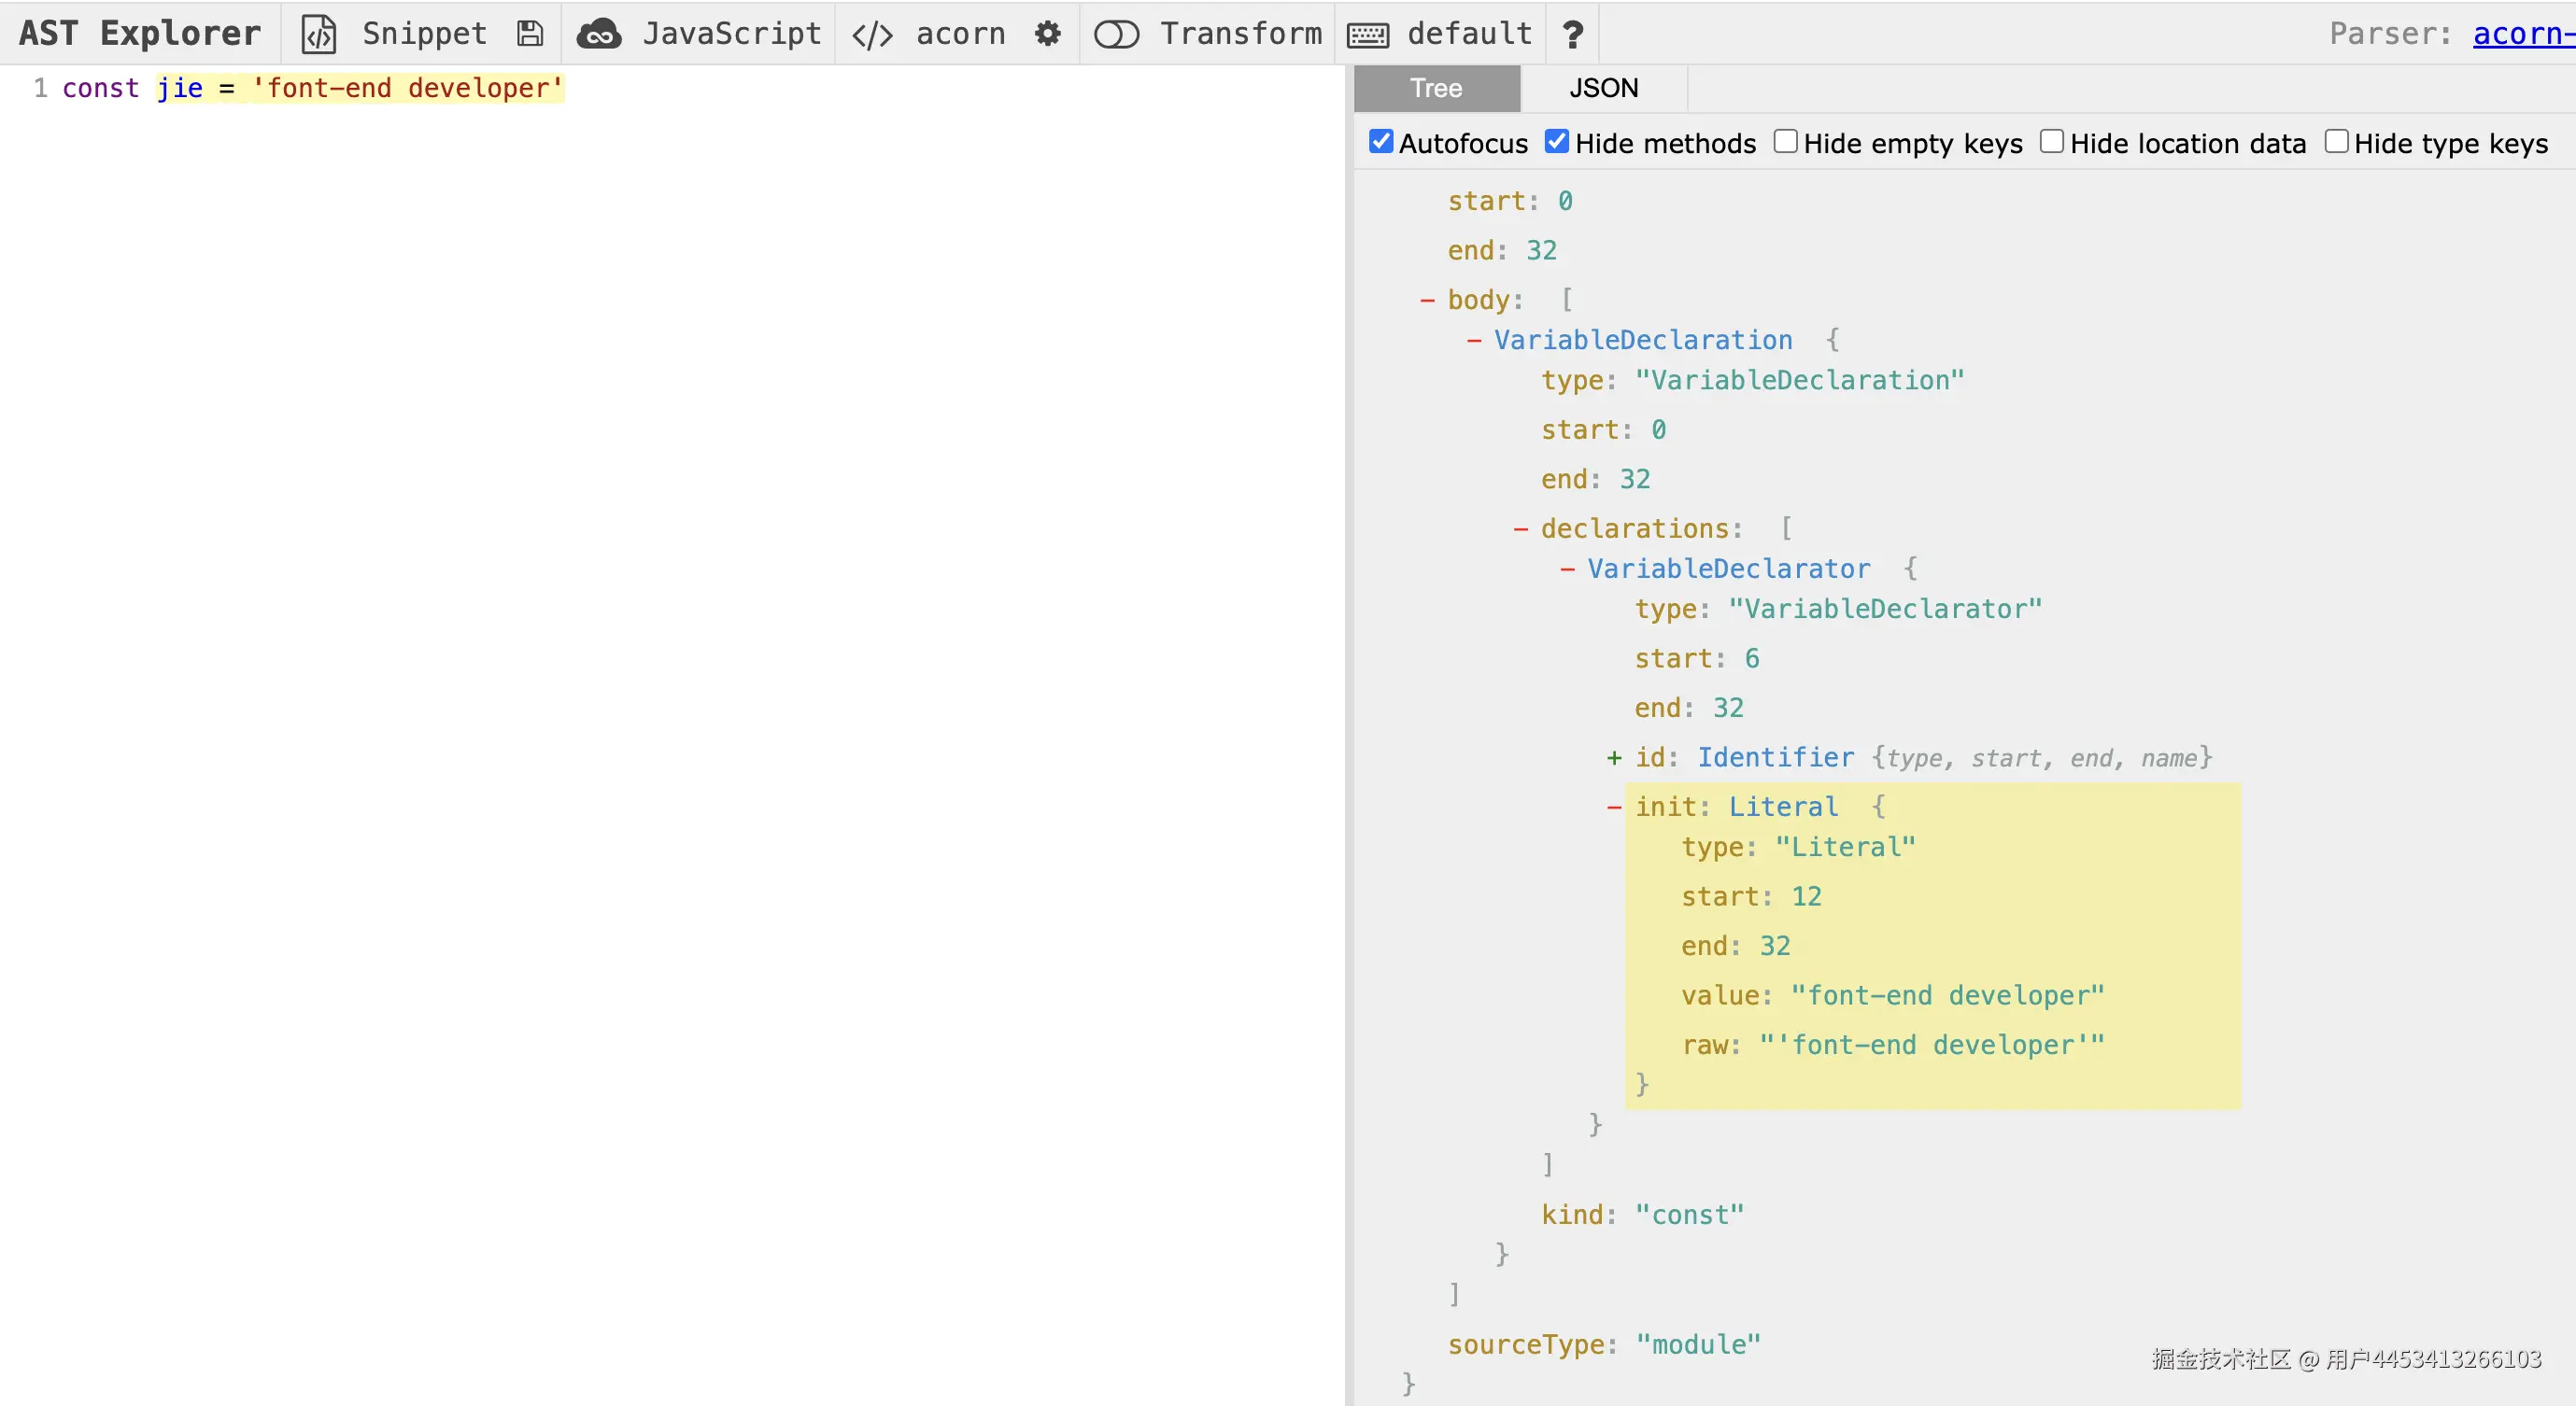Viewport: 2576px width, 1406px height.
Task: Collapse the VariableDeclaration node
Action: tap(1473, 341)
